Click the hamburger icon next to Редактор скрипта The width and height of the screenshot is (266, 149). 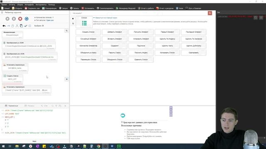[2, 12]
